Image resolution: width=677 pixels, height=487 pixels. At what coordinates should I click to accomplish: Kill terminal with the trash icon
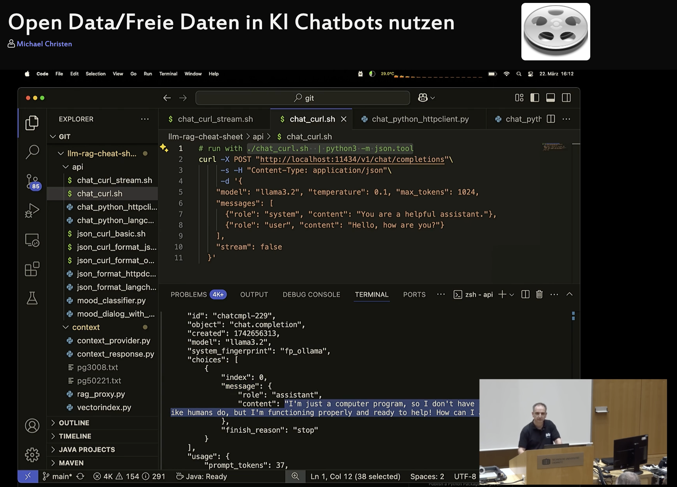539,294
